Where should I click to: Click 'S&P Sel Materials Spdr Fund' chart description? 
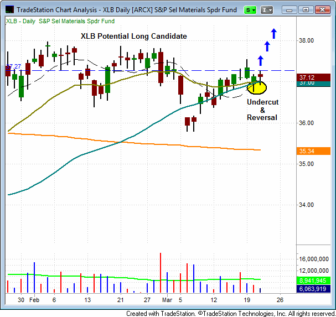tap(76, 21)
